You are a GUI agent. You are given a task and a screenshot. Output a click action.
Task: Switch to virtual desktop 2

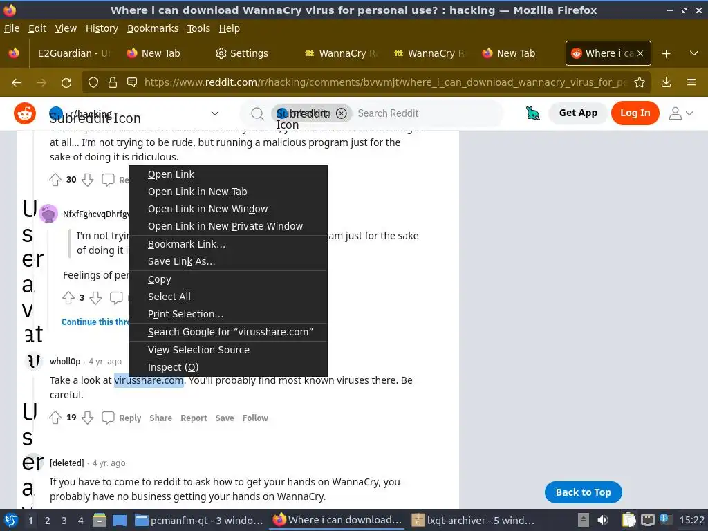point(47,521)
